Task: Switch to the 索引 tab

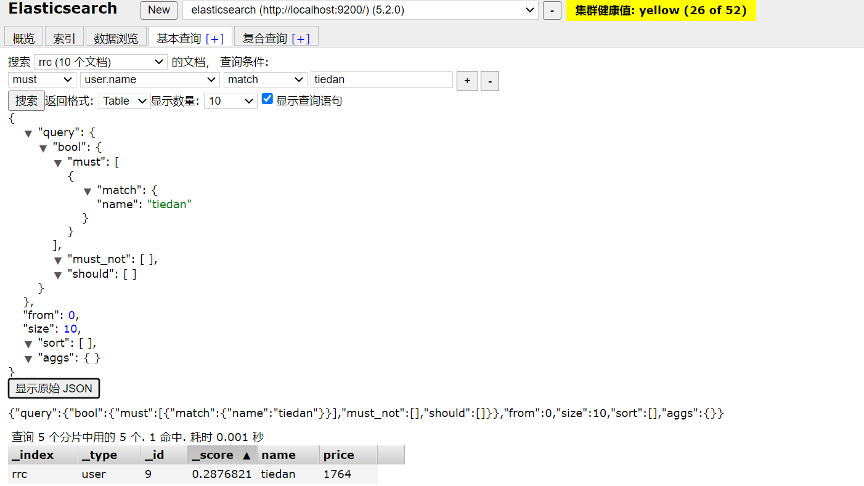Action: pos(64,38)
